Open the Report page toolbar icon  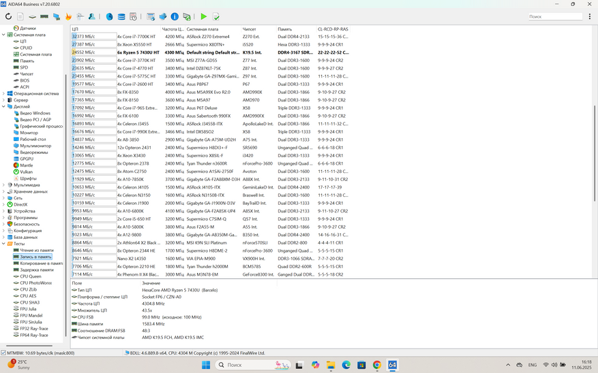tap(20, 16)
